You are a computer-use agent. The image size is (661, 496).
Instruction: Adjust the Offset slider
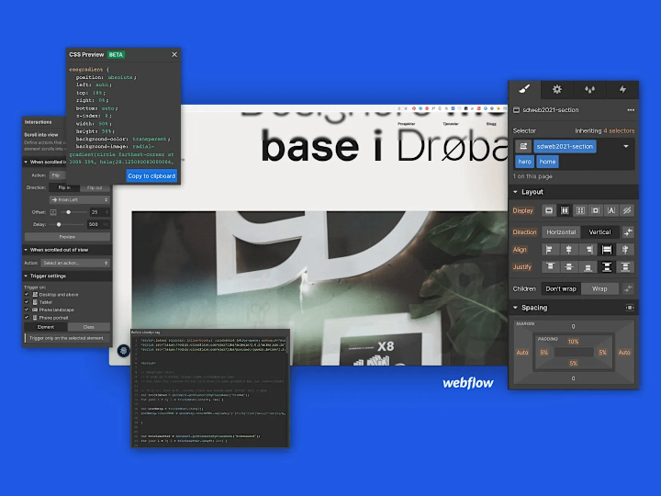tap(68, 212)
